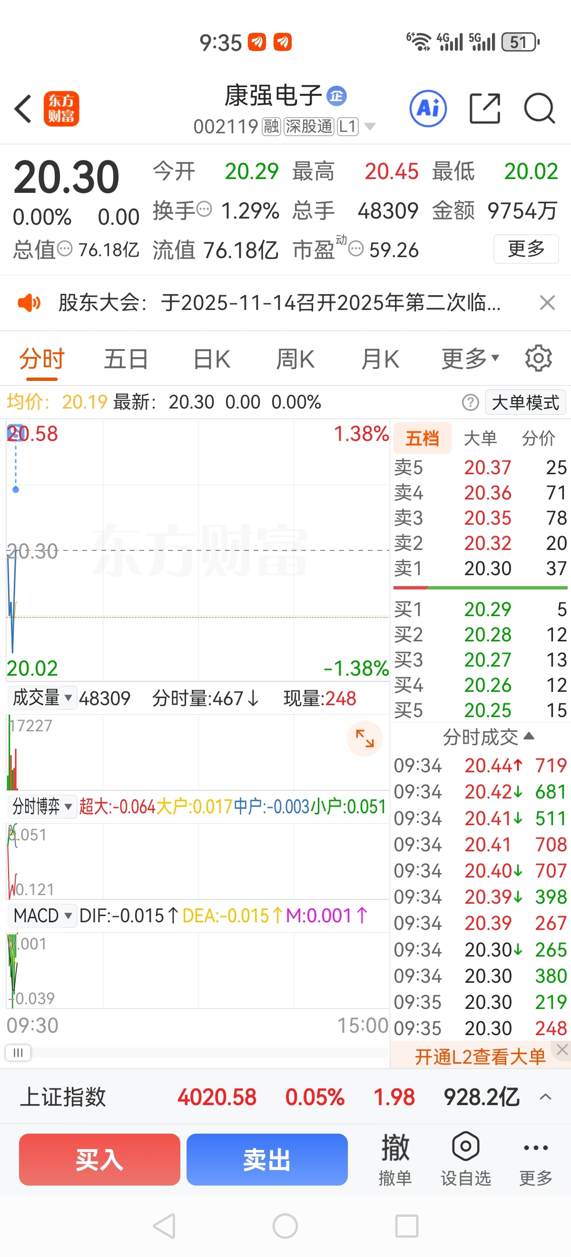Grab the chart timeline slider handle
Viewport: 571px width, 1257px height.
pyautogui.click(x=18, y=1053)
